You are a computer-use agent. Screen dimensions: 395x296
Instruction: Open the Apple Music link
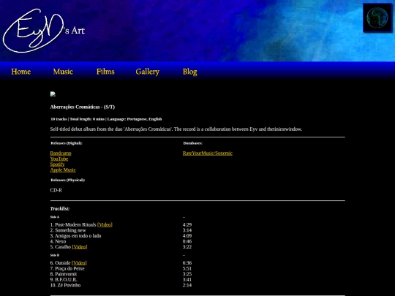click(x=63, y=170)
